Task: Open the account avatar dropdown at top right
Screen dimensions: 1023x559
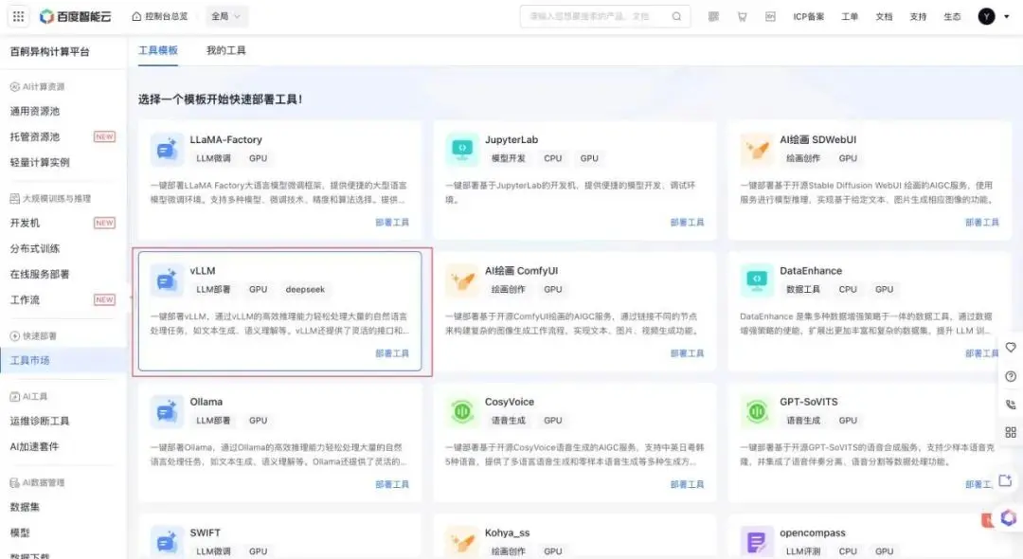Action: 986,16
